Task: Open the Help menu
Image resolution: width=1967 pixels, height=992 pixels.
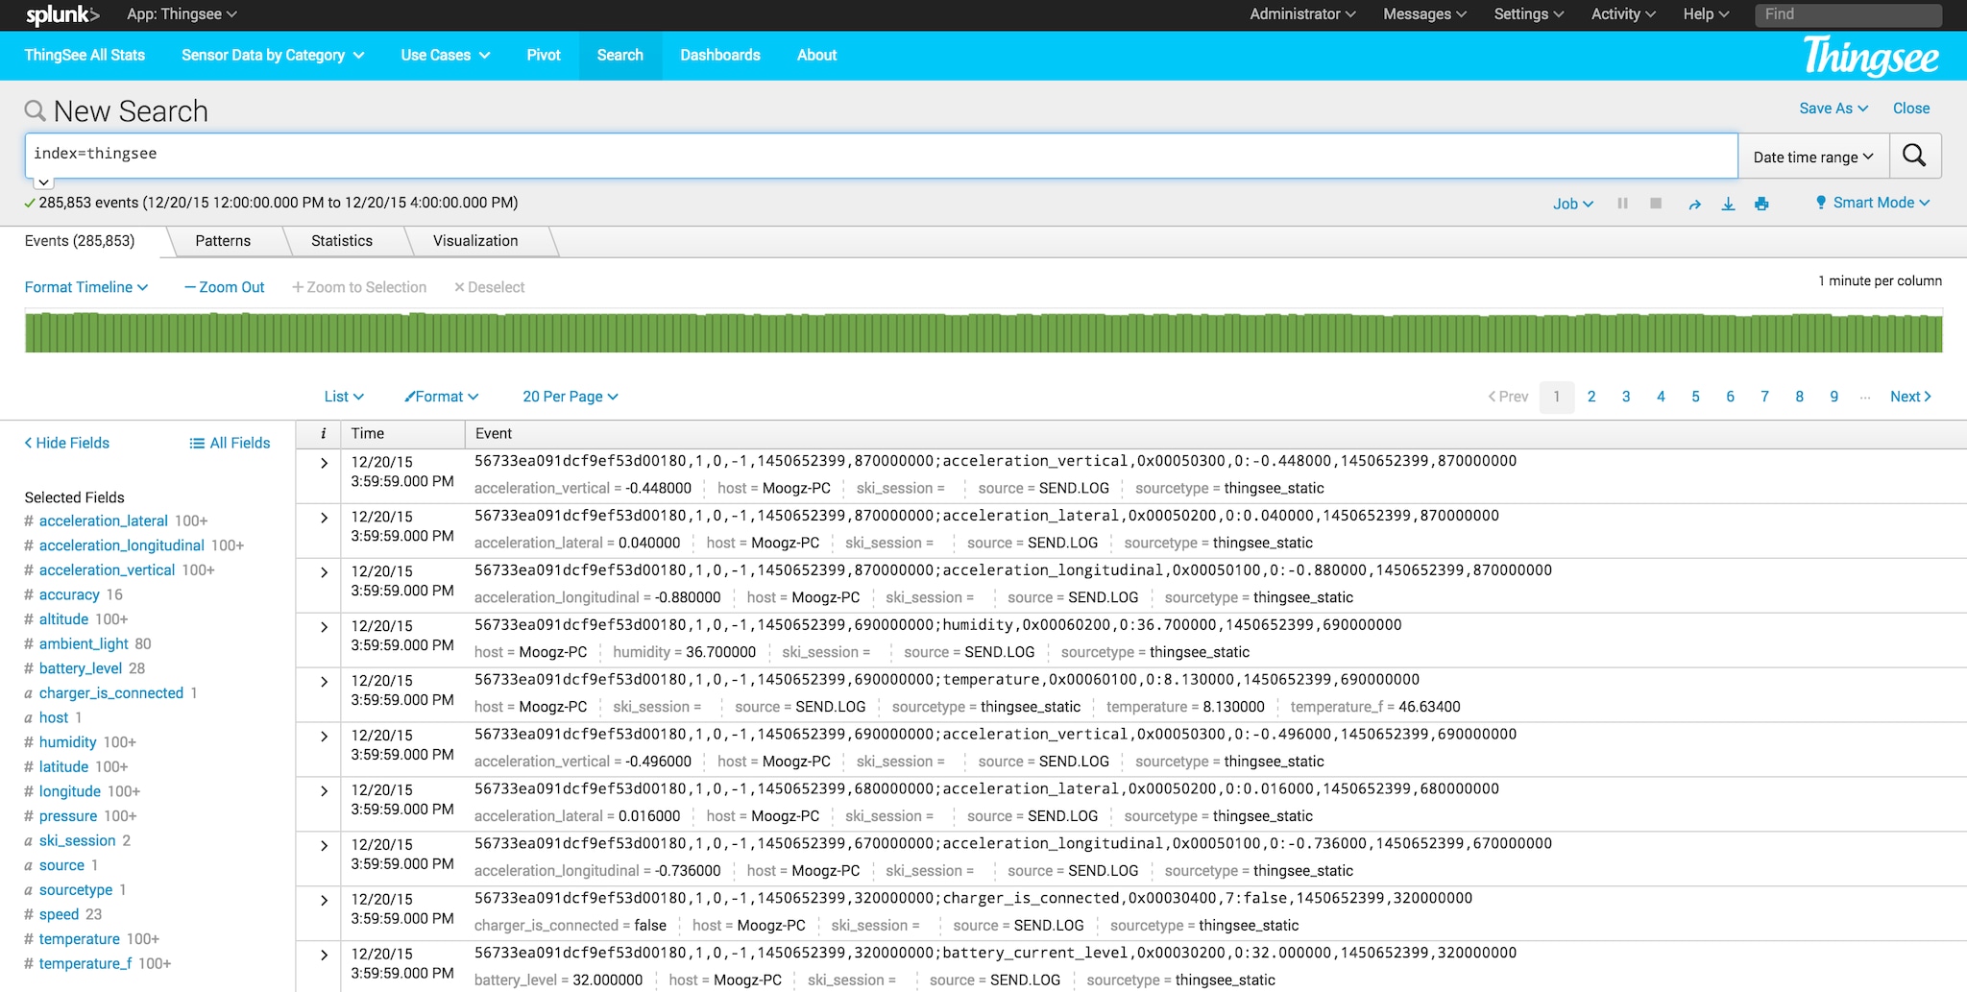Action: (1706, 14)
